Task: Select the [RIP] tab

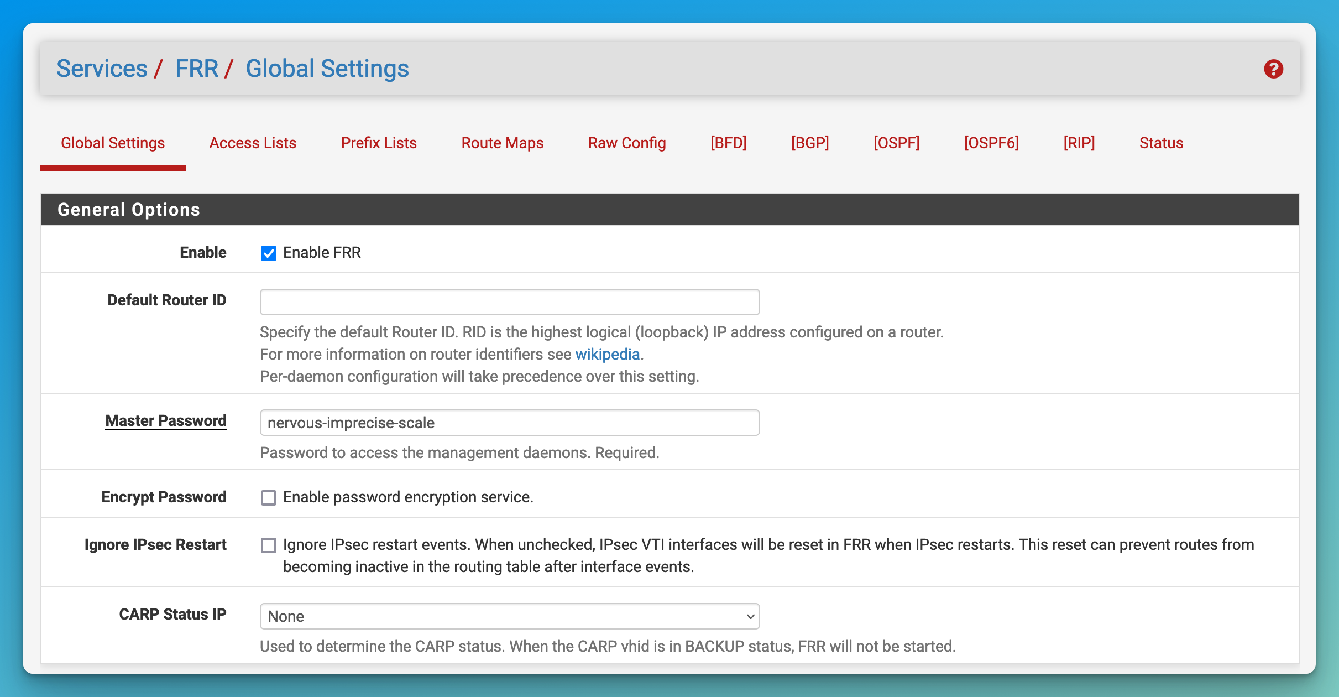Action: (1079, 143)
